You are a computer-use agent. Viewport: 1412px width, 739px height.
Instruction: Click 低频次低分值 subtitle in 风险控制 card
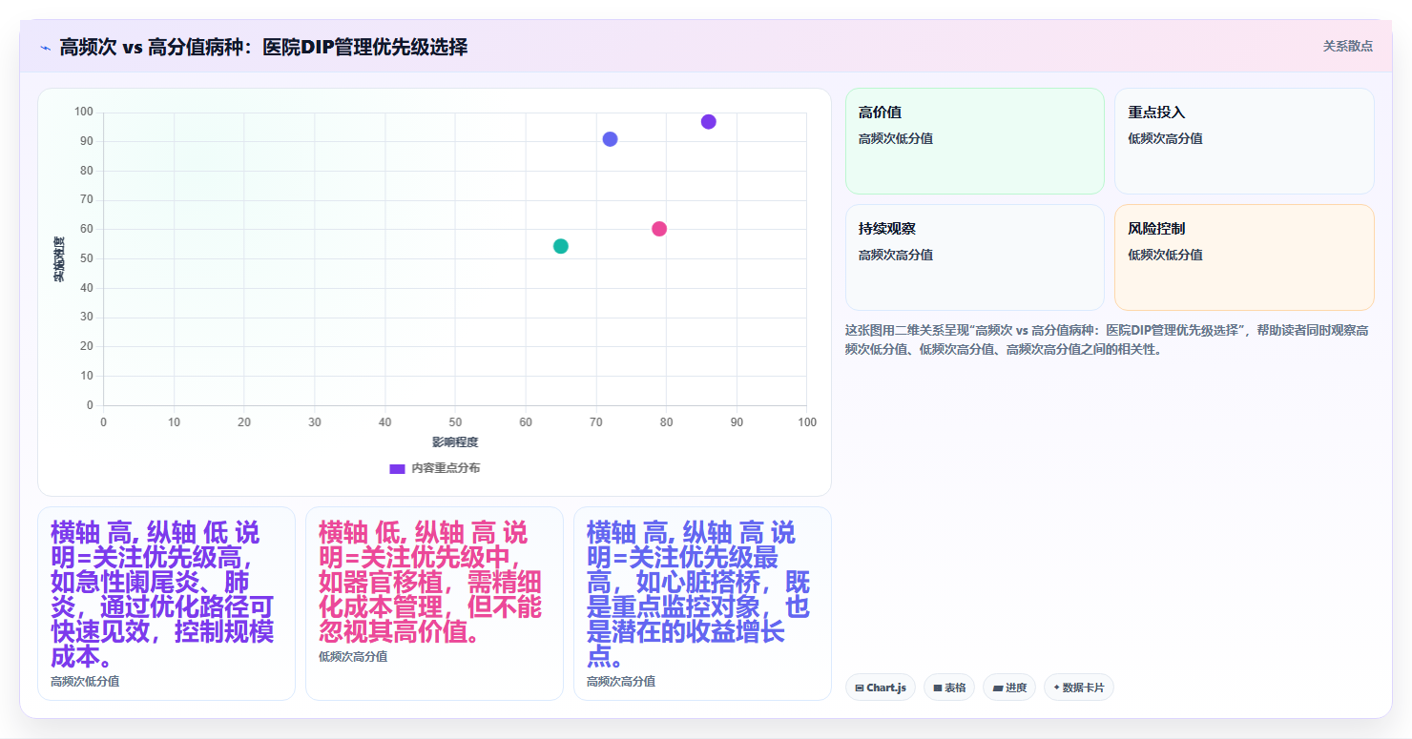click(x=1165, y=255)
